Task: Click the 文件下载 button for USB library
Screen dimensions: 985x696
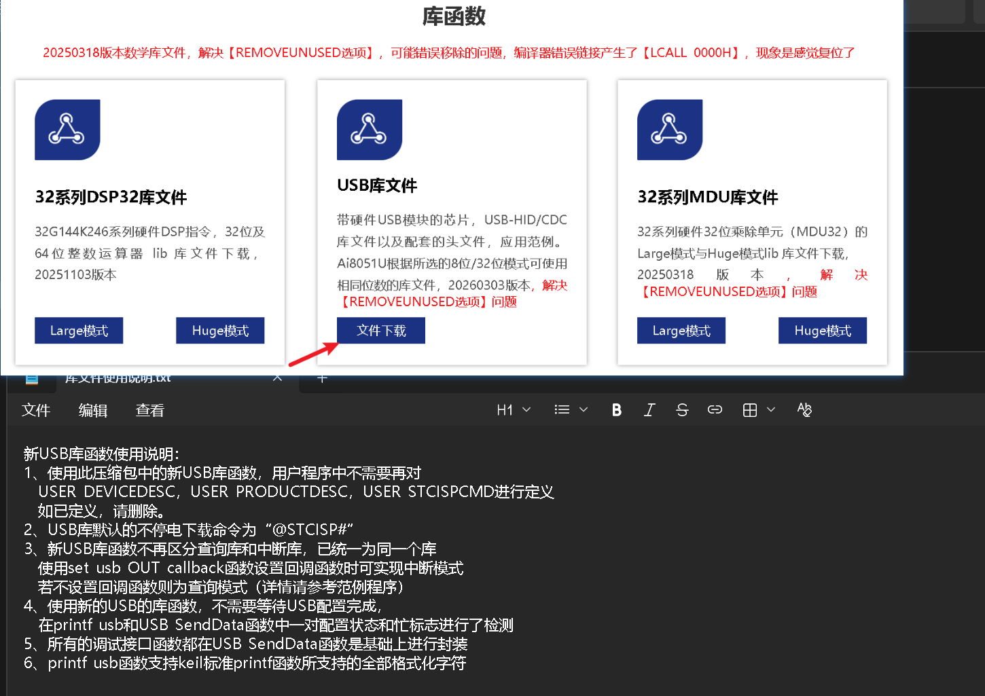Action: [381, 331]
